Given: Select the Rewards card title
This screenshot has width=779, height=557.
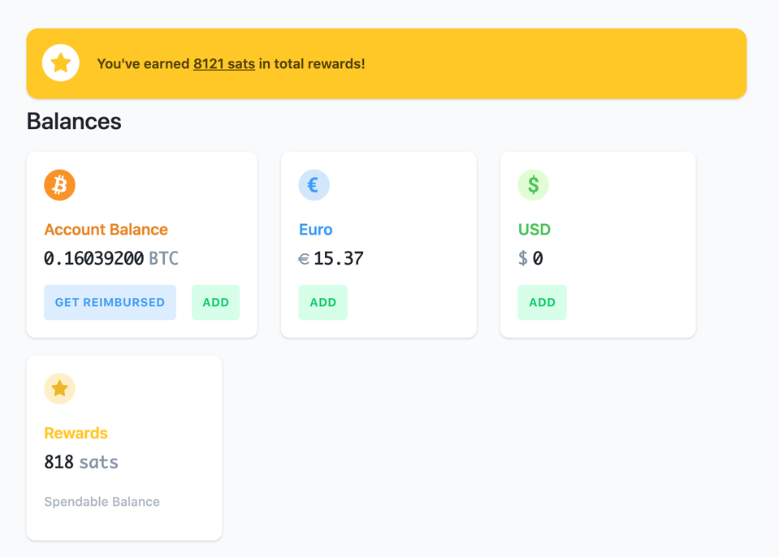Looking at the screenshot, I should [76, 434].
